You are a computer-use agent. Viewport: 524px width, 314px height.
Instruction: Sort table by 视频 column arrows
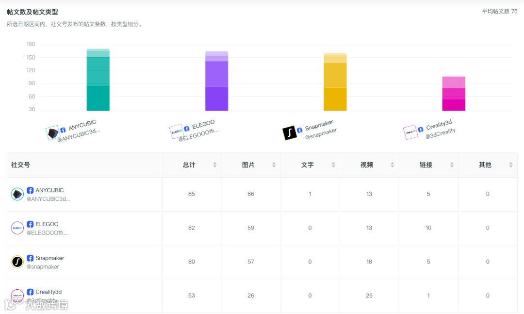click(x=393, y=165)
